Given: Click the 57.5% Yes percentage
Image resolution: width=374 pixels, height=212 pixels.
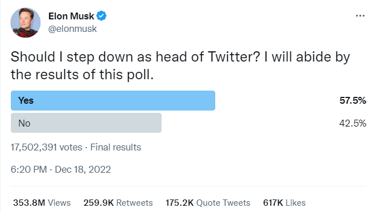Looking at the screenshot, I should [x=353, y=100].
